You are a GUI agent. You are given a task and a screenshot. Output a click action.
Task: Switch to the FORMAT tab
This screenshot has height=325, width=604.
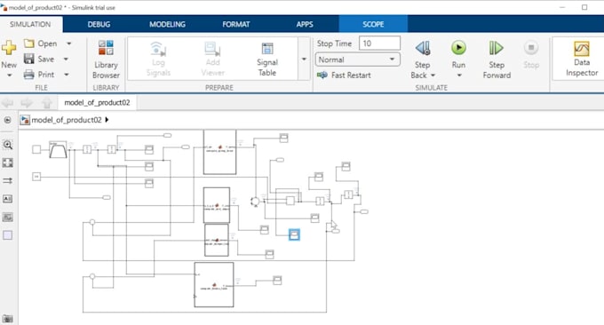(235, 24)
